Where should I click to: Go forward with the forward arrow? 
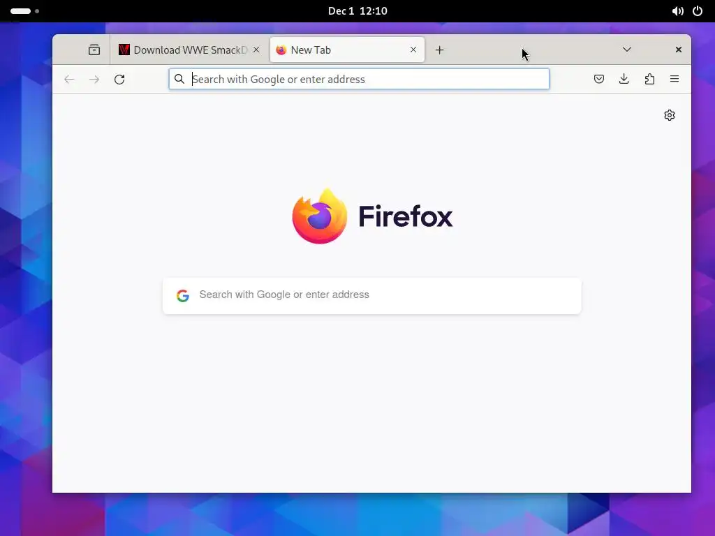point(94,80)
